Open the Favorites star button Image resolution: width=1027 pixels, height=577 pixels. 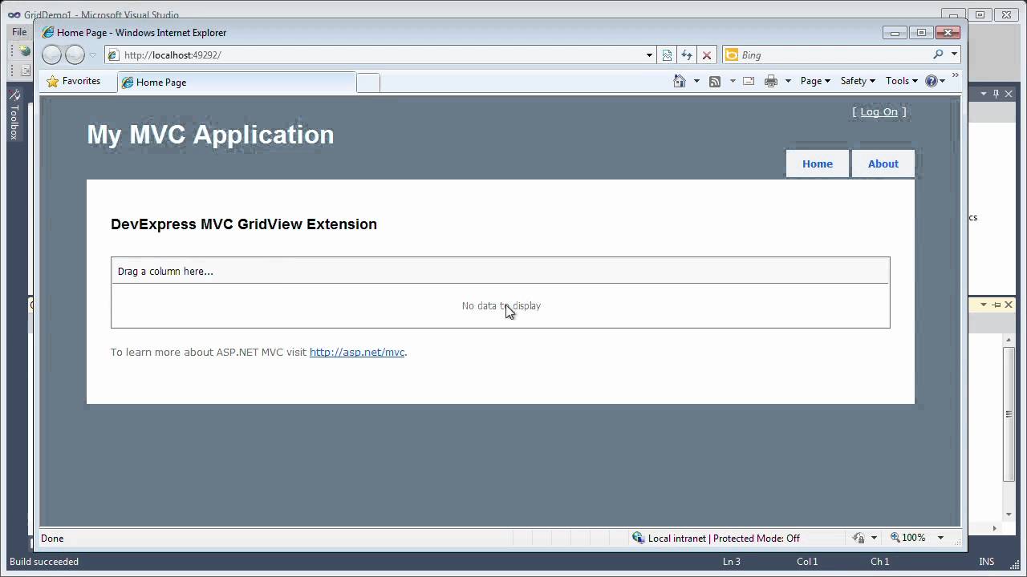pyautogui.click(x=74, y=81)
